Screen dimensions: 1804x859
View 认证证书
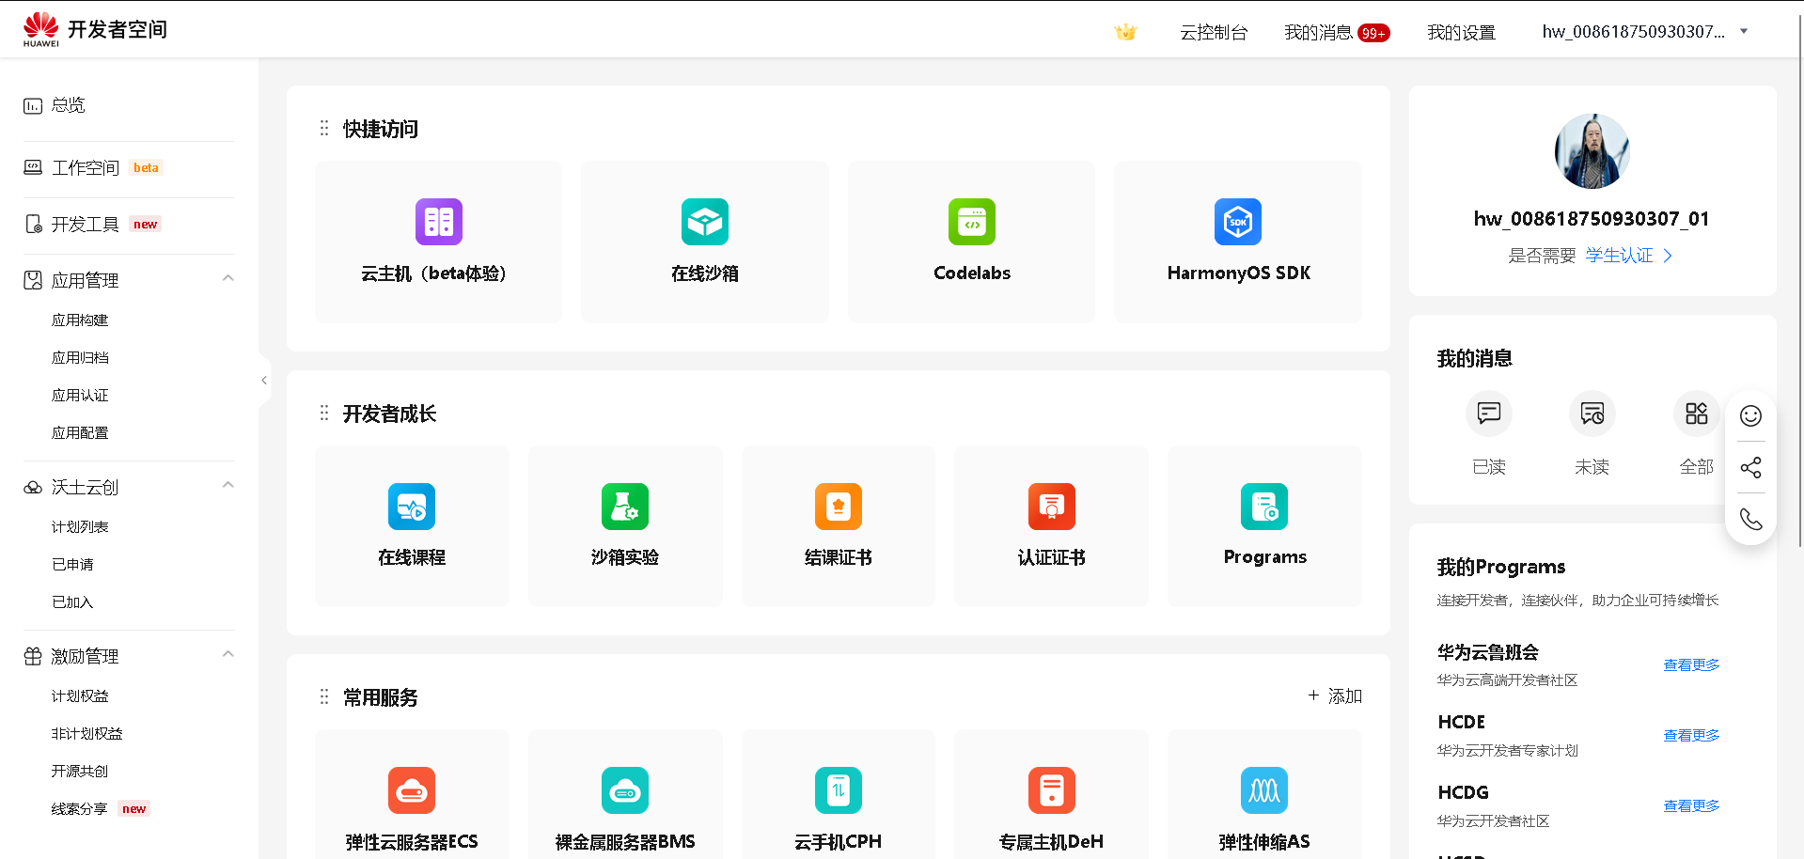(x=1050, y=526)
